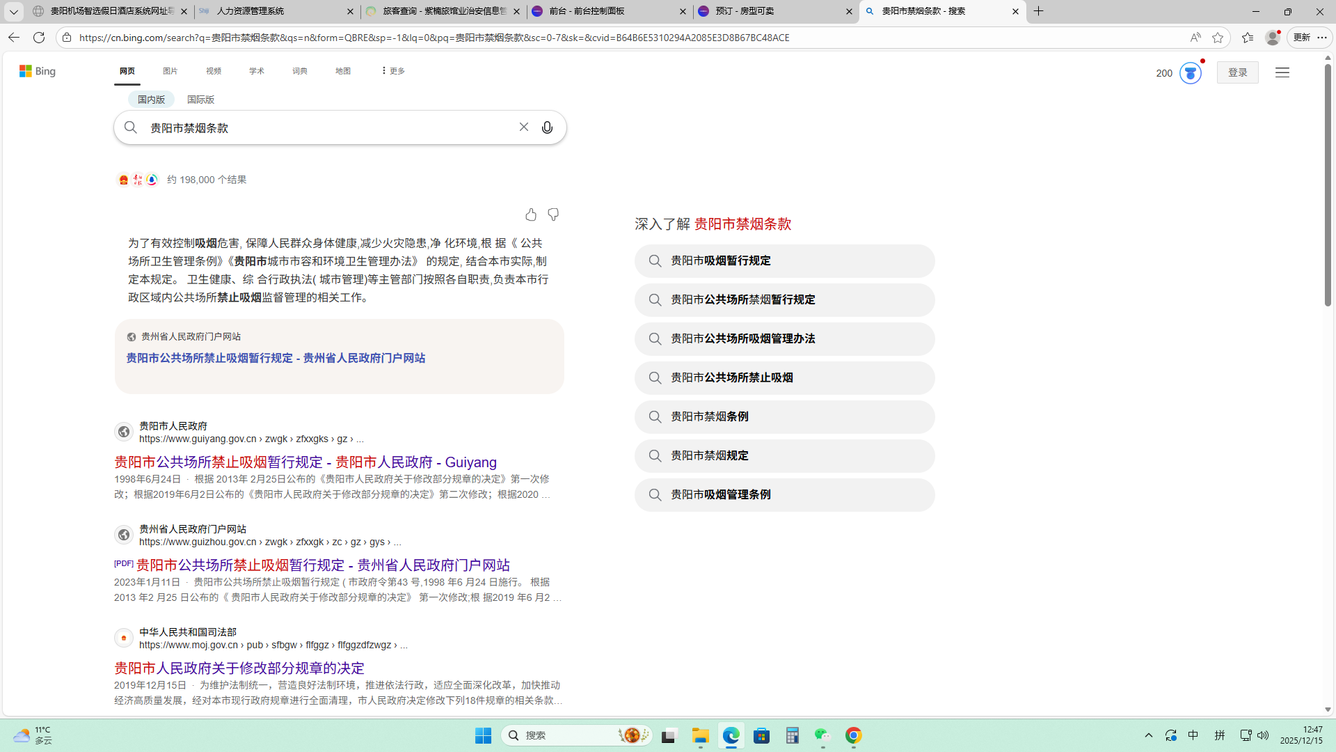Open the Bing hamburger settings menu
The image size is (1336, 752).
[1282, 72]
